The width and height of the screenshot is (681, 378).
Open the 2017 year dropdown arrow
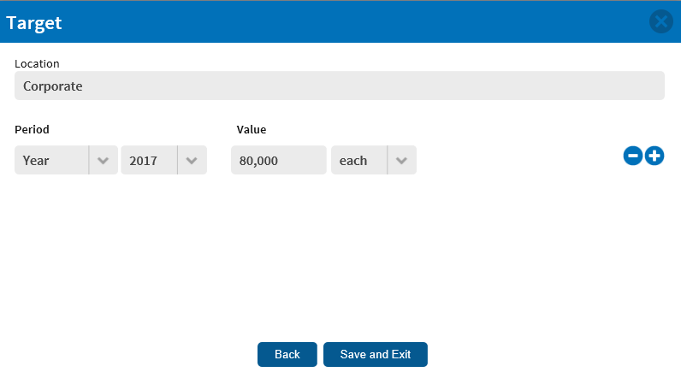(192, 160)
